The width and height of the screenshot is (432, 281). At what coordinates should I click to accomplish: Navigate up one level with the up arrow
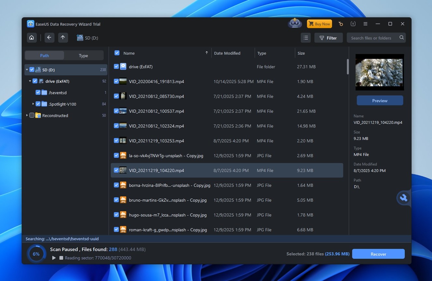(63, 37)
